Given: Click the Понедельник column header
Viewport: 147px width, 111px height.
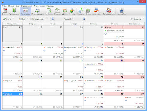Looking at the screenshot, I should coord(13,24).
